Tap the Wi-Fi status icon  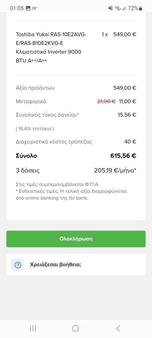[117, 8]
